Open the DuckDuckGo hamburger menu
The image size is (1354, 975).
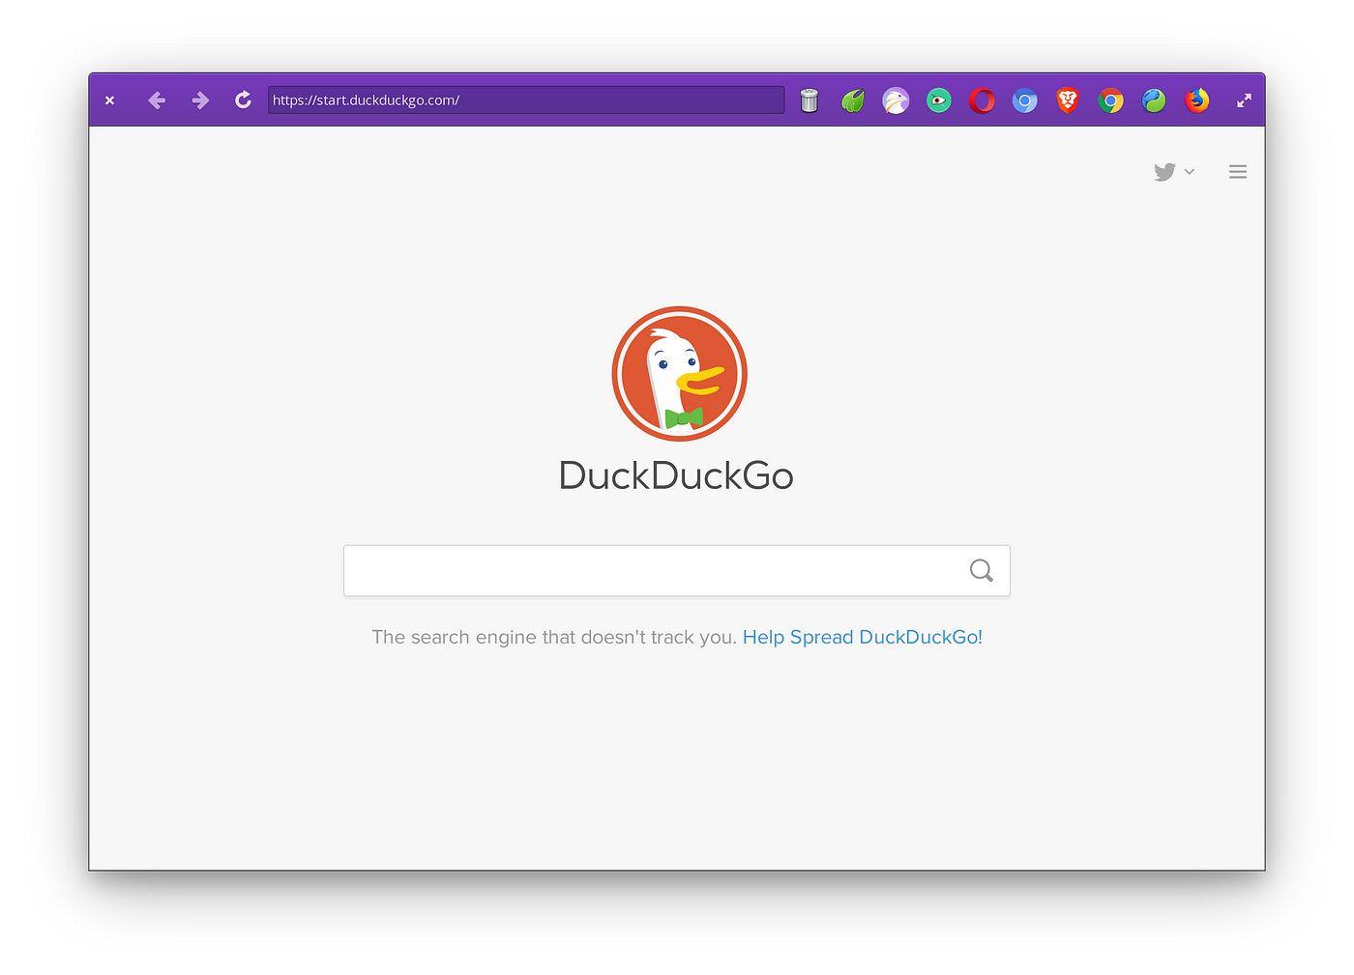tap(1238, 172)
